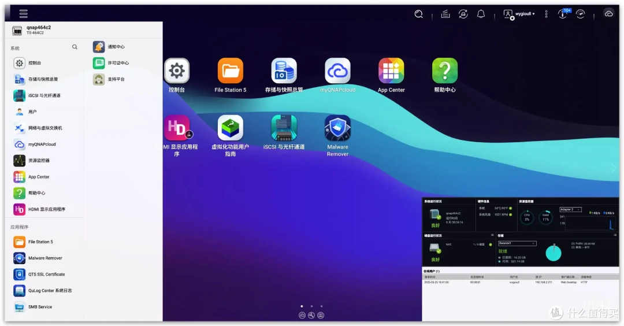
Task: Open 网络与虚拟交换机 in the main menu
Action: click(38, 128)
